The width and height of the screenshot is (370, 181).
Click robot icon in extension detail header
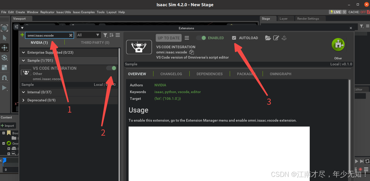point(139,47)
